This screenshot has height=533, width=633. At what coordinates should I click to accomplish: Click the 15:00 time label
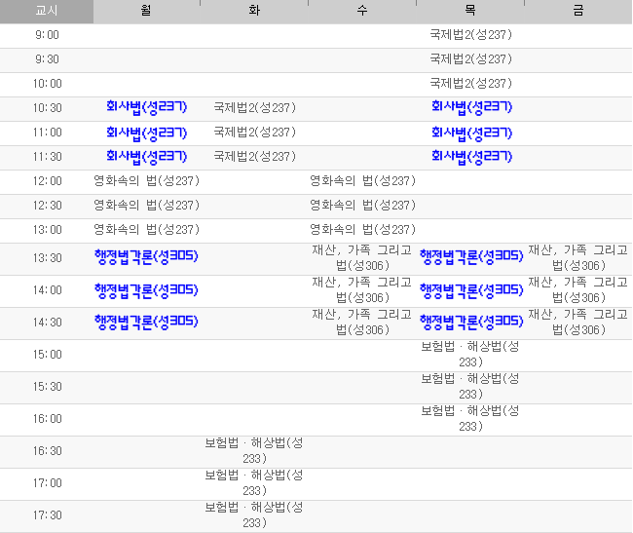[48, 355]
